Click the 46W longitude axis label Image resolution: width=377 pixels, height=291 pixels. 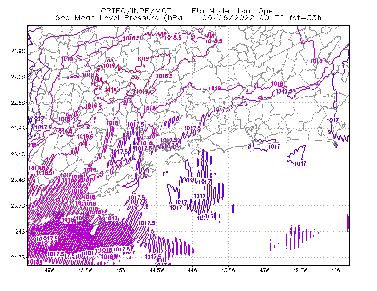(49, 270)
